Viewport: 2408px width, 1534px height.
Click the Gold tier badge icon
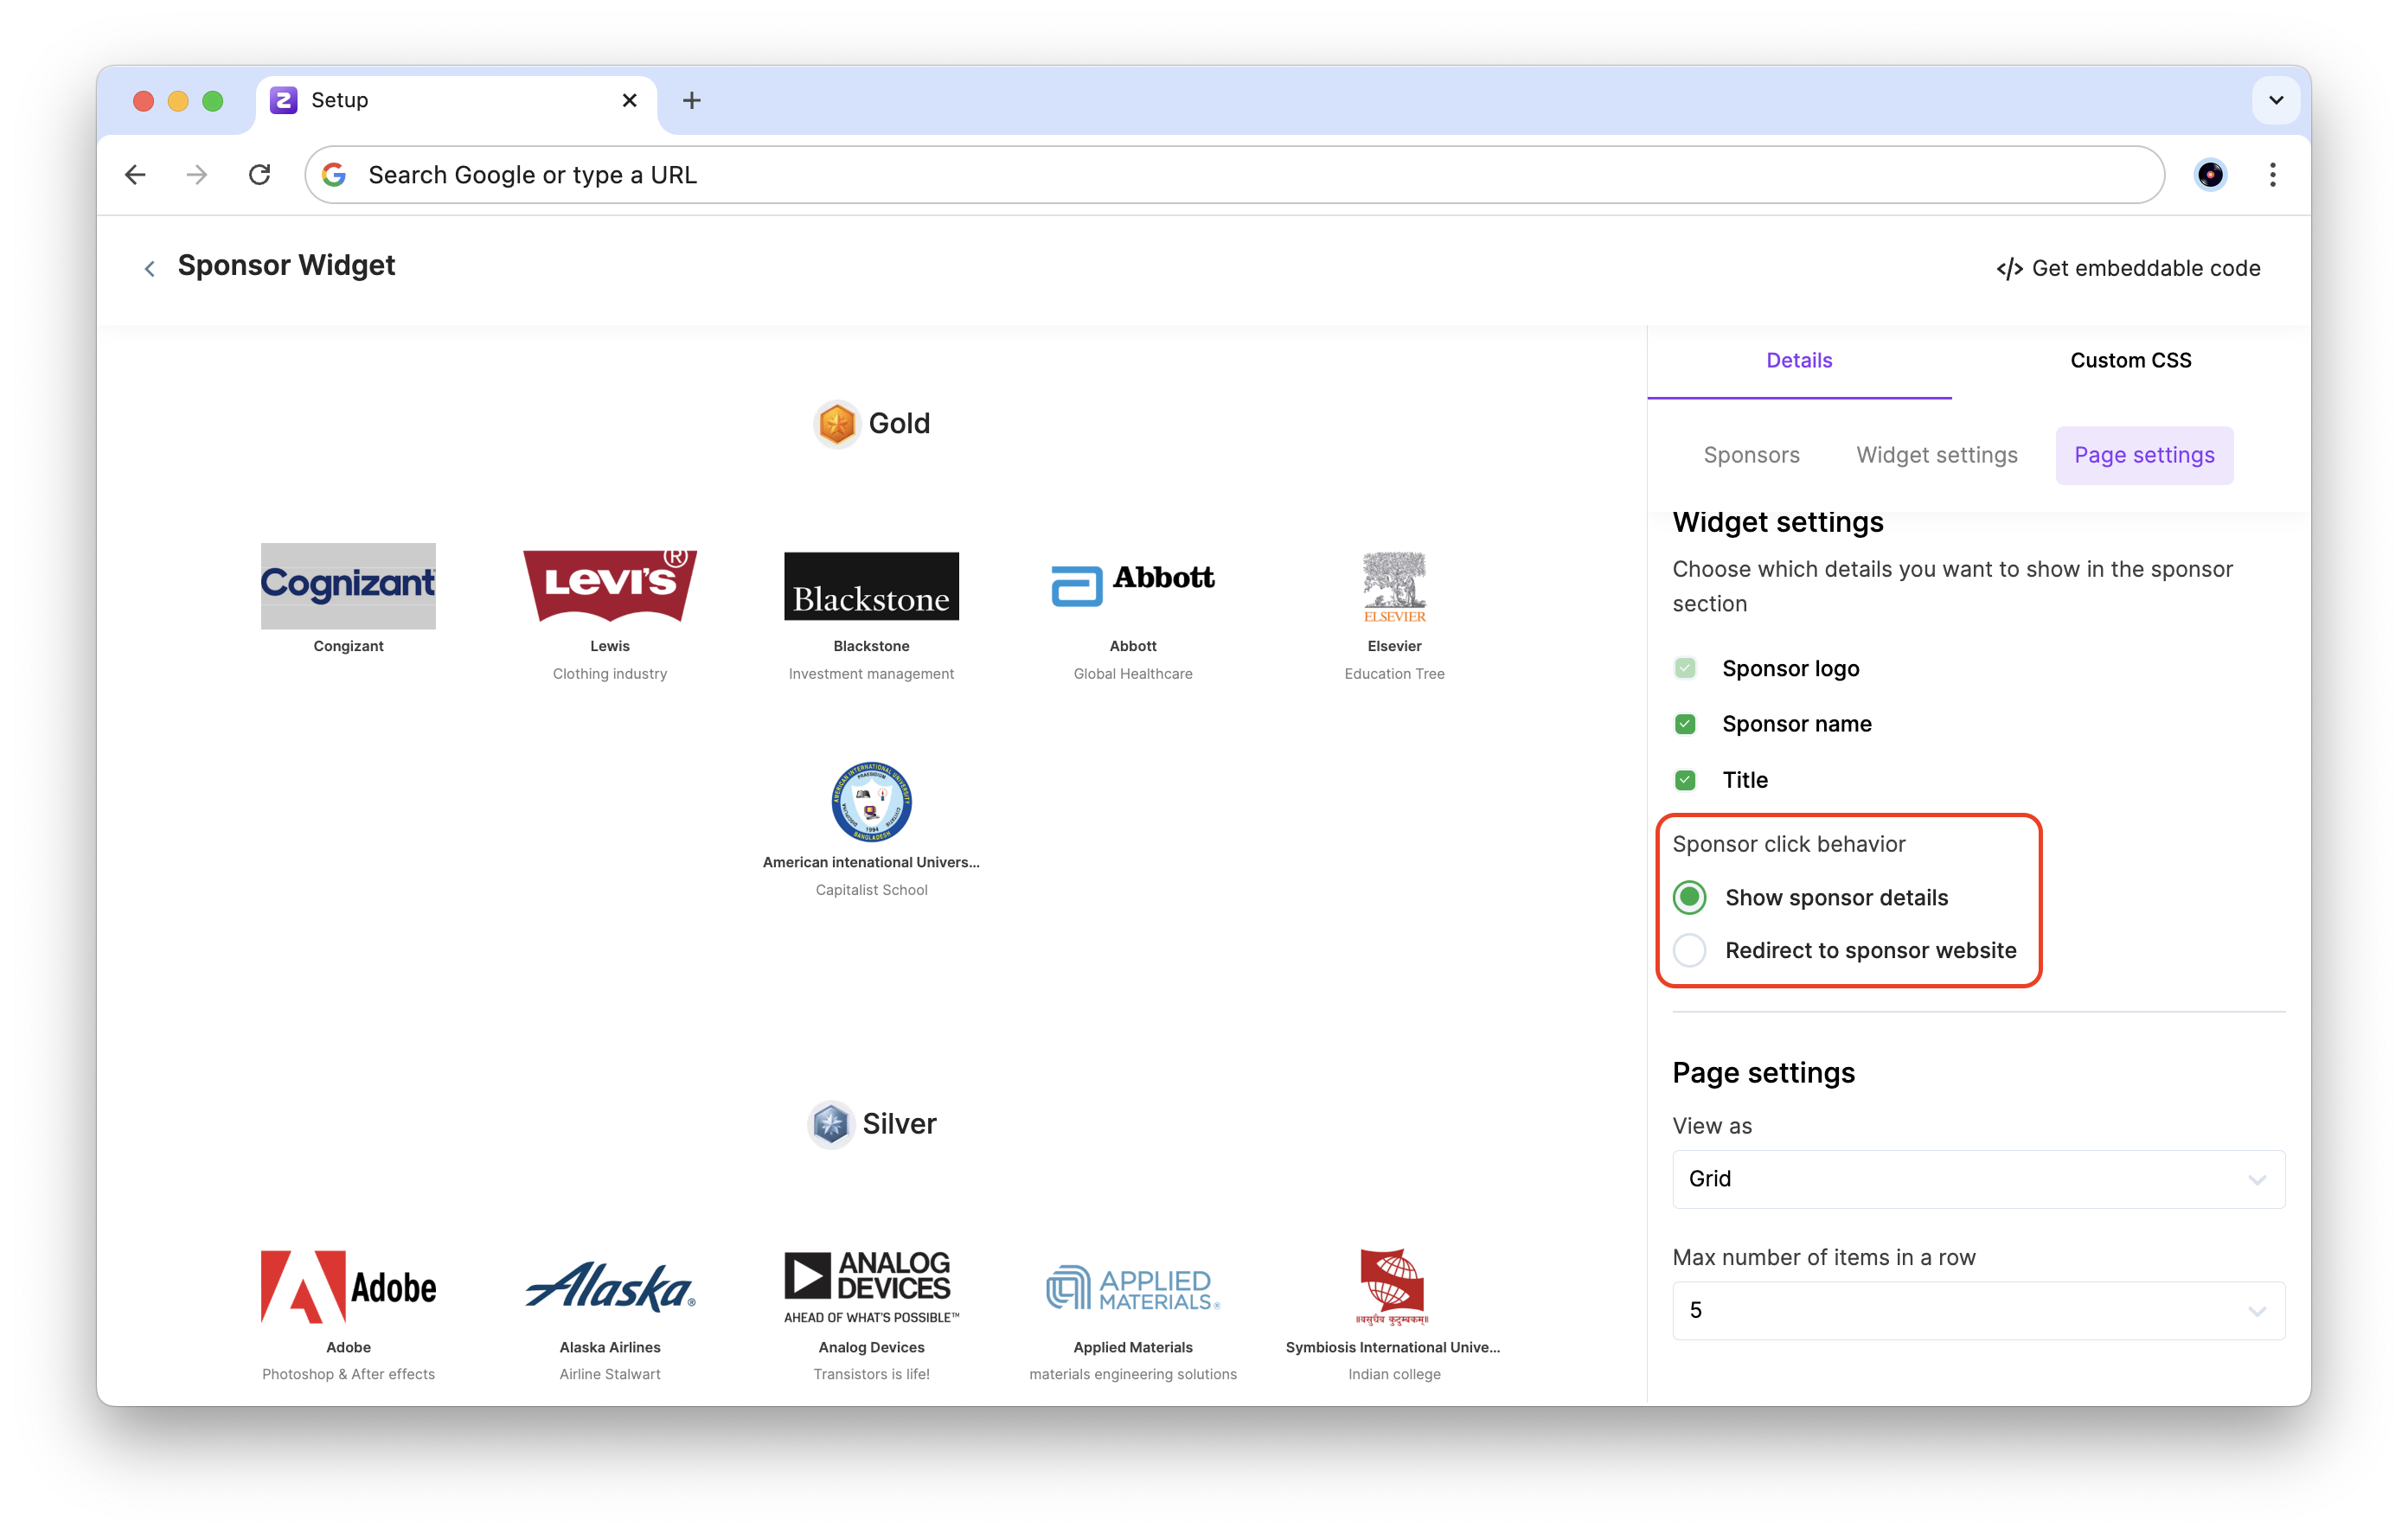click(x=836, y=424)
